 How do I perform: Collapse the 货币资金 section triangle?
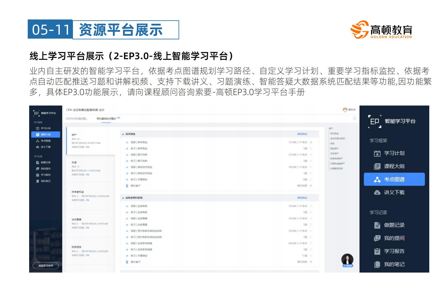[123, 134]
